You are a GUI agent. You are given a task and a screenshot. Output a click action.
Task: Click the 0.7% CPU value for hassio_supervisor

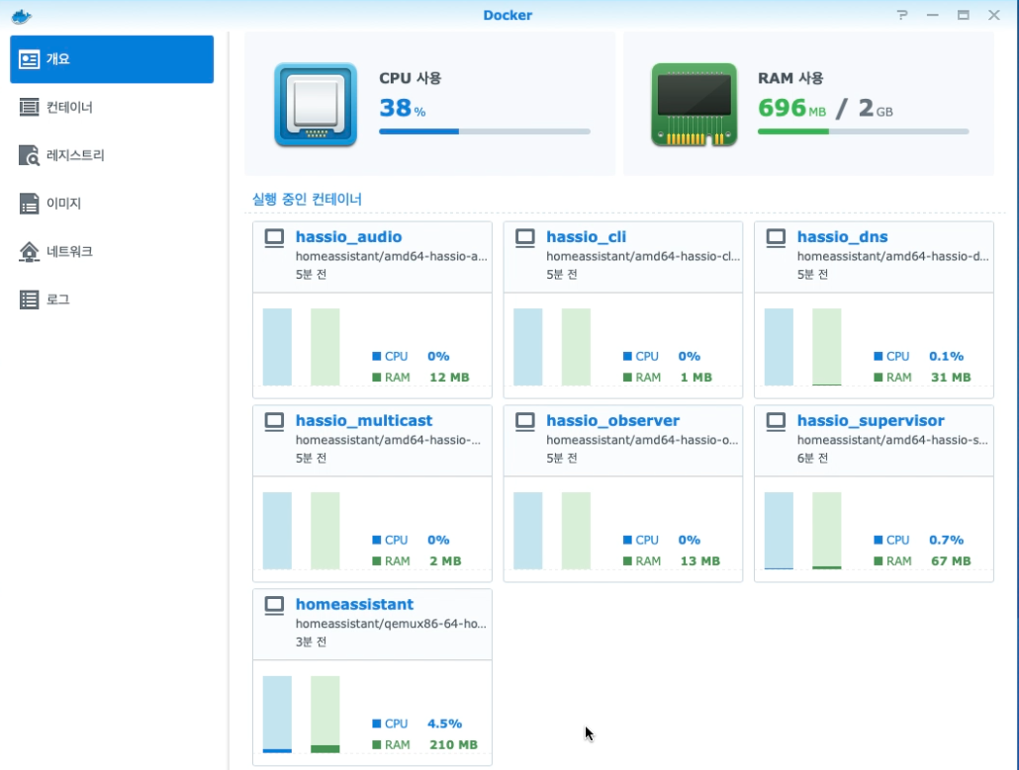(946, 540)
